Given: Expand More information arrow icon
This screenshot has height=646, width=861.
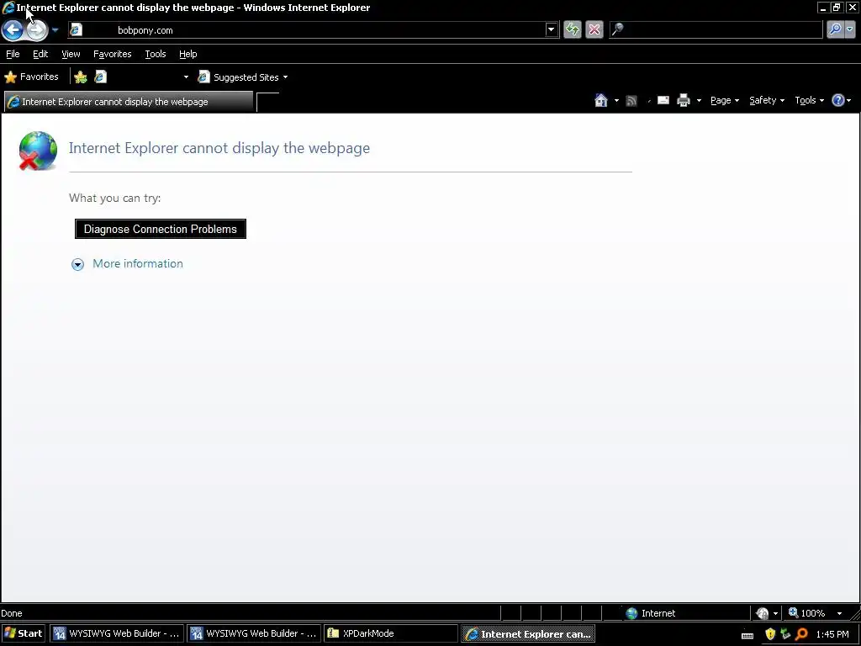Looking at the screenshot, I should tap(77, 264).
